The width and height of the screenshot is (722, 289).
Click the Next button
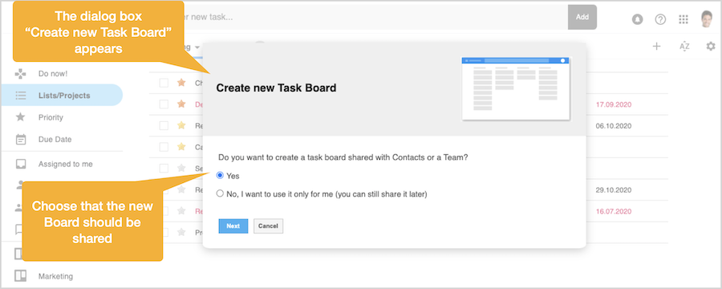click(x=233, y=226)
